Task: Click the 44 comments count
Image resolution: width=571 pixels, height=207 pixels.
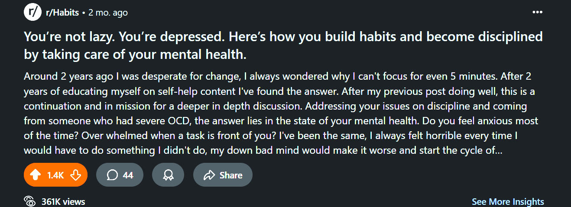Action: pos(128,175)
